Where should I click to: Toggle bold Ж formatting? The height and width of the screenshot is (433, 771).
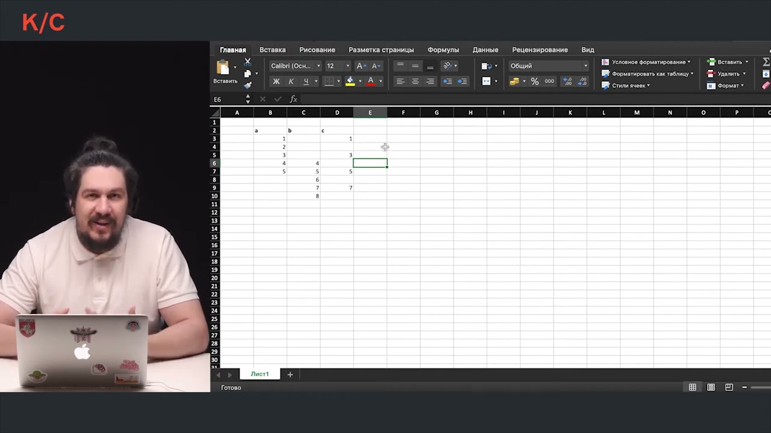(276, 81)
